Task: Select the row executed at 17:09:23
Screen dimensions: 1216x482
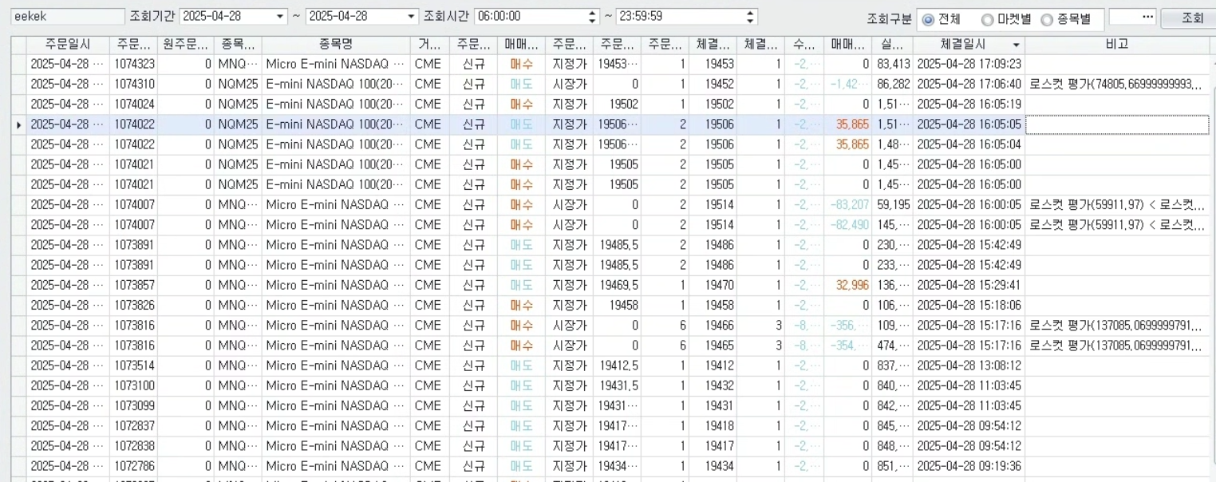Action: (610, 64)
